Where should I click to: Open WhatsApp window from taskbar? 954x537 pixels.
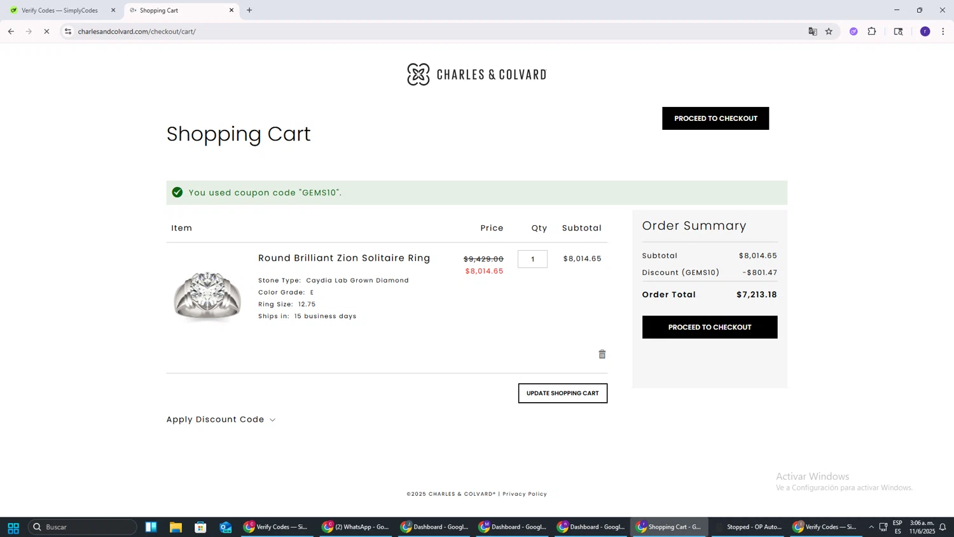[x=356, y=527]
